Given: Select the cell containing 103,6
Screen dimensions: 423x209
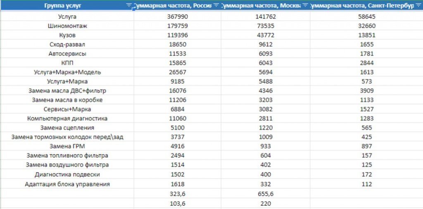Looking at the screenshot, I should (177, 203).
